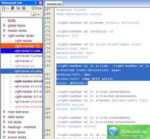This screenshot has width=150, height=139.
Task: Select the .right-navbar ul statement
Action: 23,61
